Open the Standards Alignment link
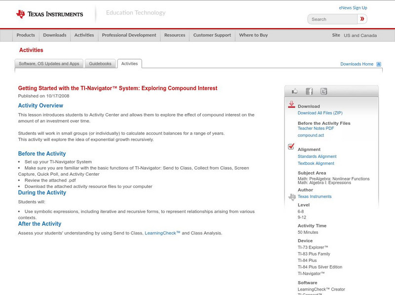 coord(317,156)
